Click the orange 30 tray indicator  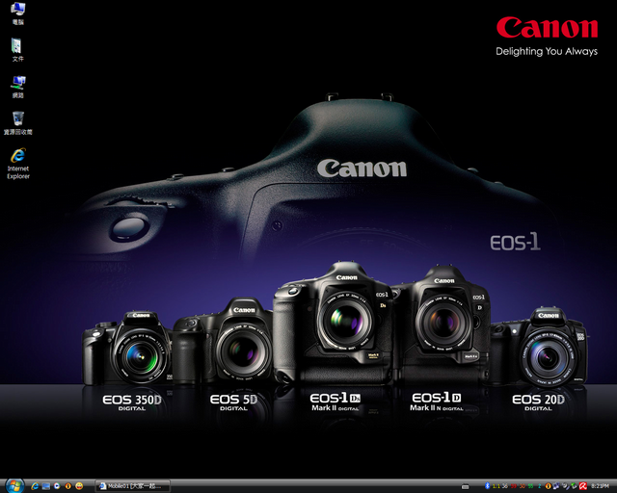523,486
